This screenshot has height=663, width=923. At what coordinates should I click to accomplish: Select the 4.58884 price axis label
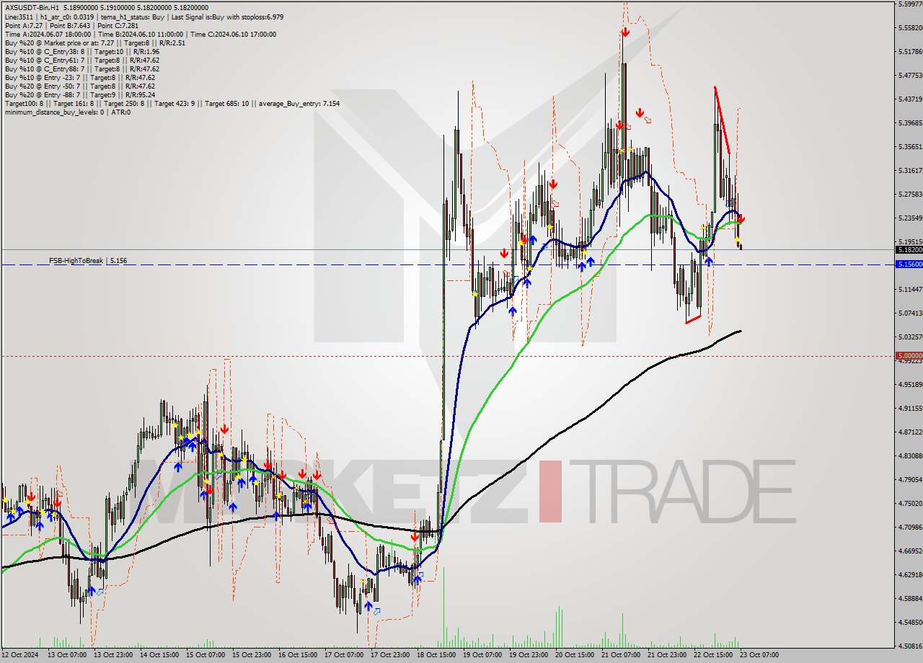910,598
